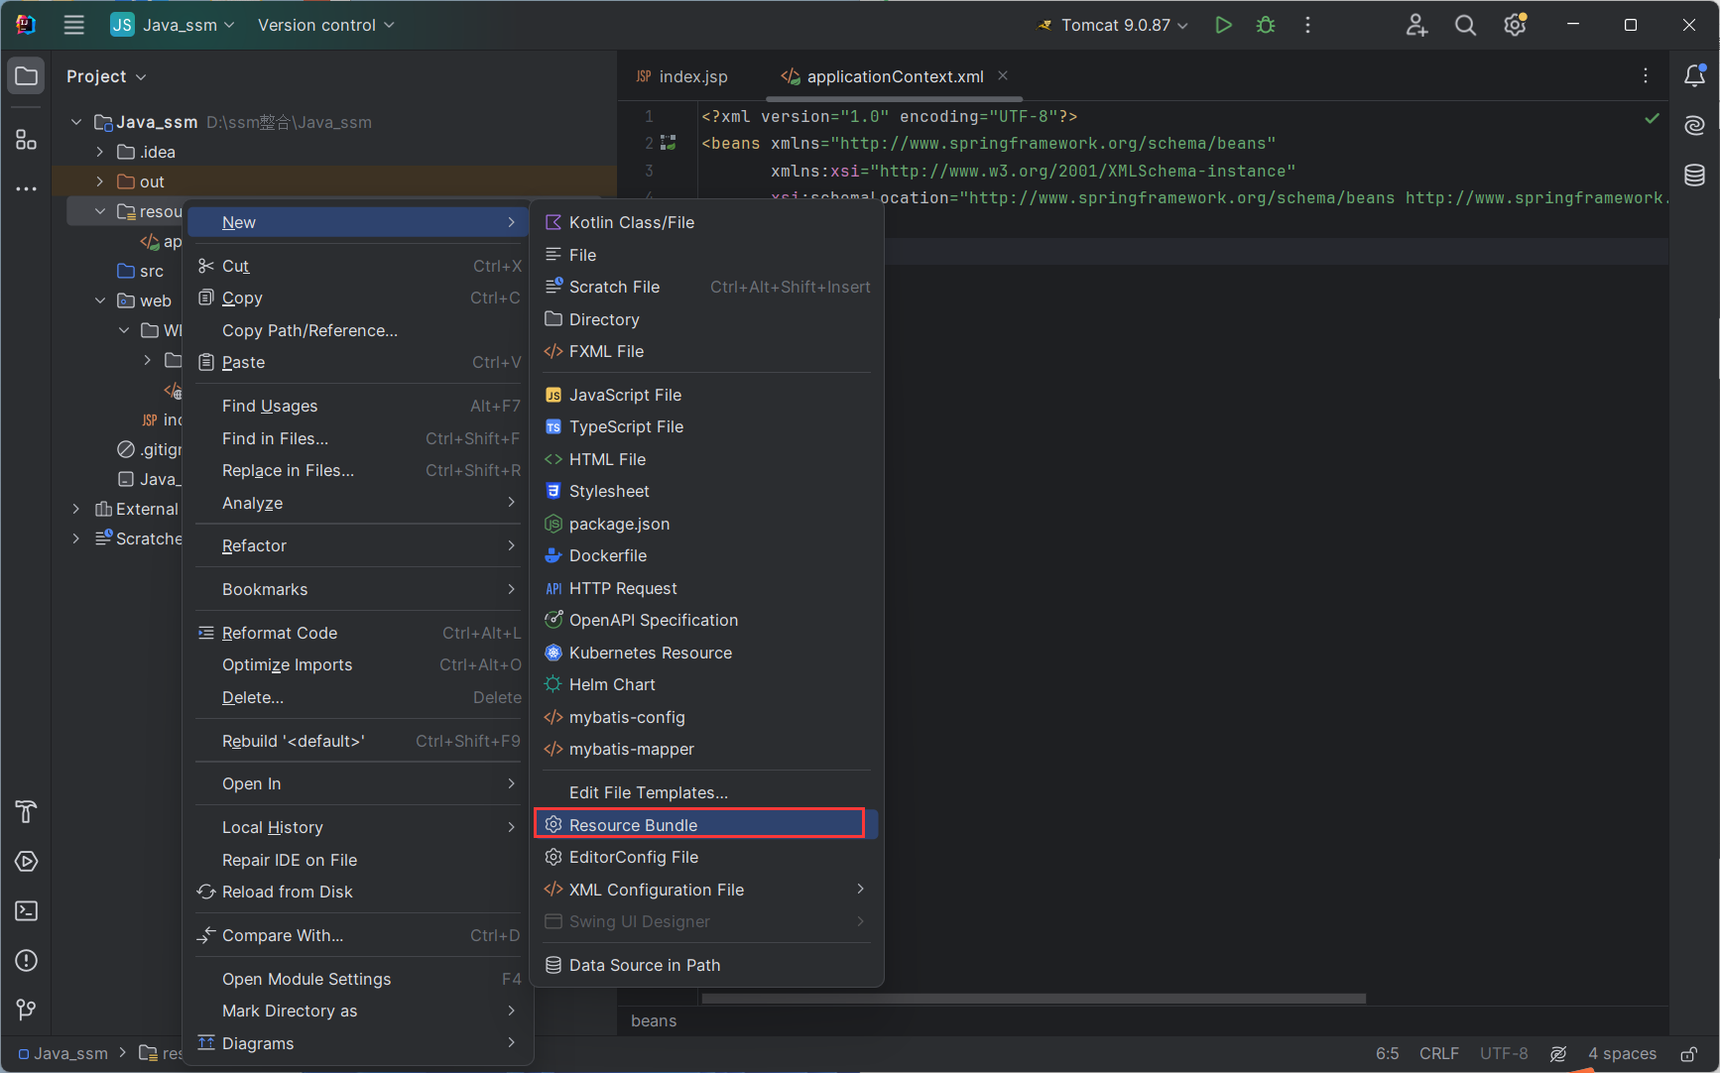Image resolution: width=1720 pixels, height=1073 pixels.
Task: Click the 4 spaces indent setting
Action: (1622, 1053)
